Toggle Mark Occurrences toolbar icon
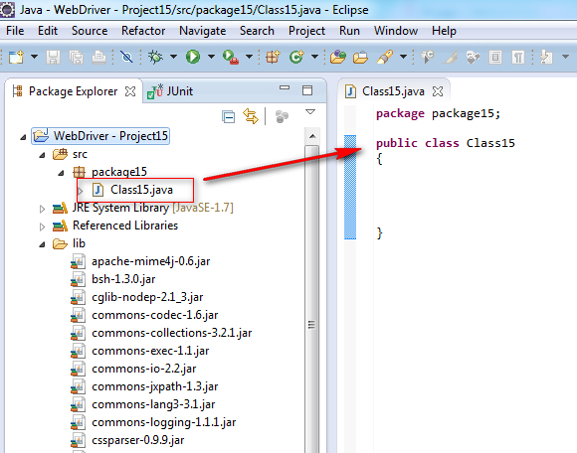Viewport: 577px width, 453px height. (451, 58)
